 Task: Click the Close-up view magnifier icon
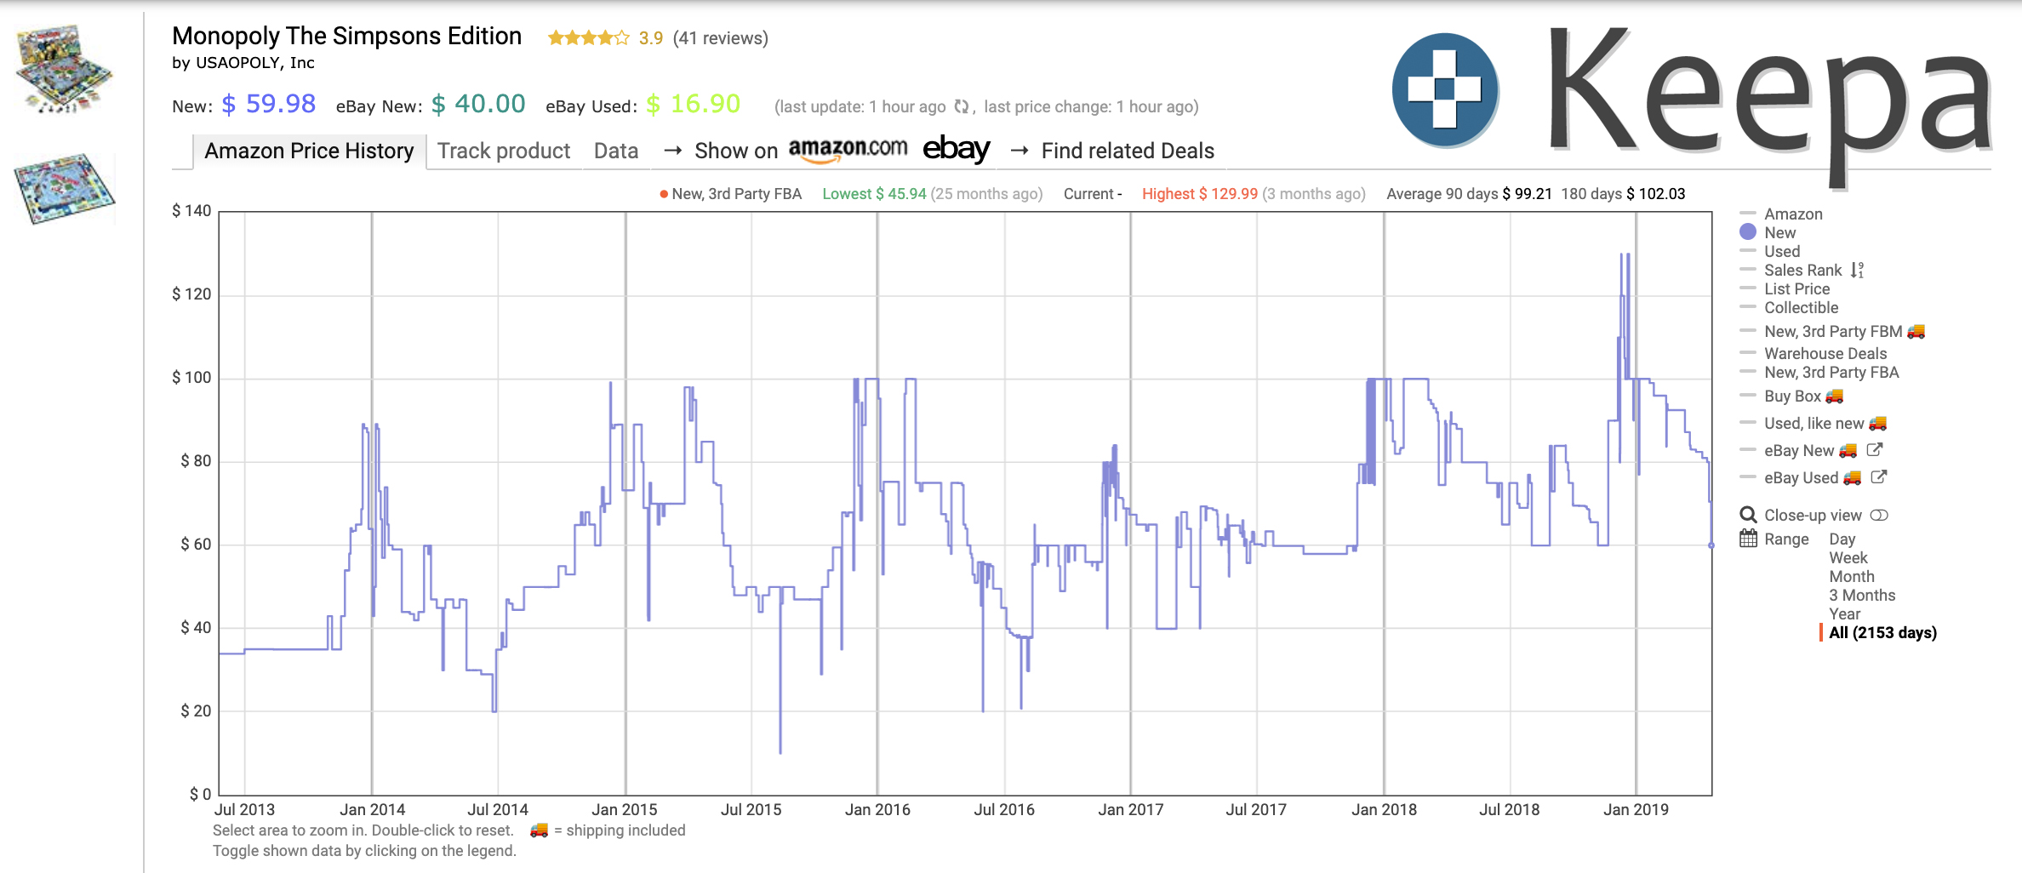pos(1748,515)
